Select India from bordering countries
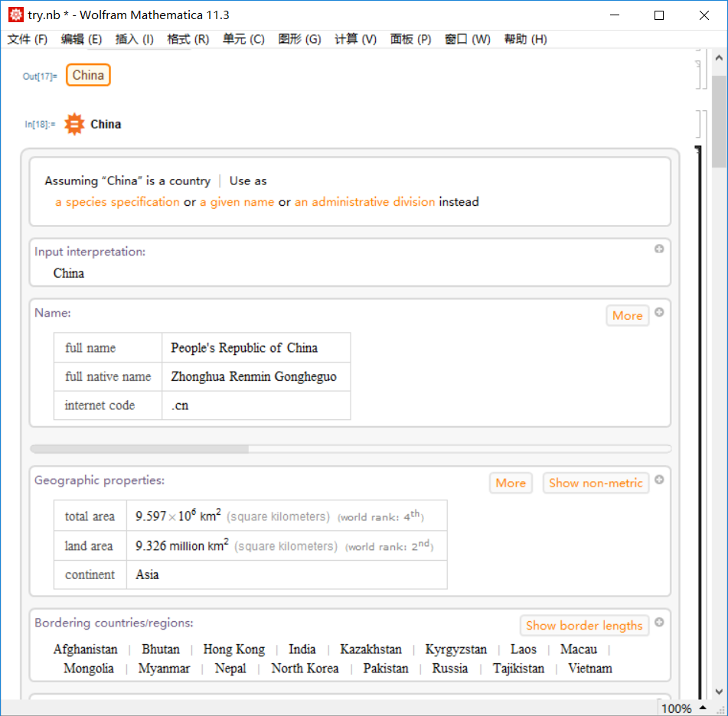Image resolution: width=728 pixels, height=716 pixels. click(302, 649)
